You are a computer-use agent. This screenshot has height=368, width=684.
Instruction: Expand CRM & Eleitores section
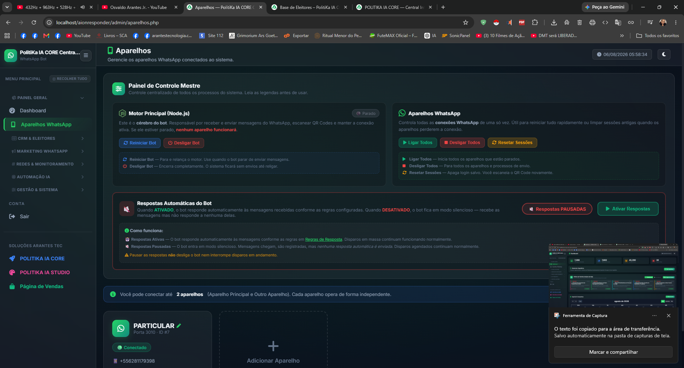tap(48, 138)
